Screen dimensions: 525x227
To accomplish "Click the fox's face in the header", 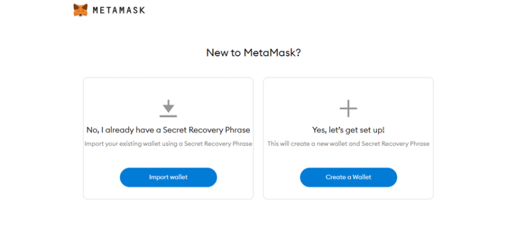I will pyautogui.click(x=80, y=10).
